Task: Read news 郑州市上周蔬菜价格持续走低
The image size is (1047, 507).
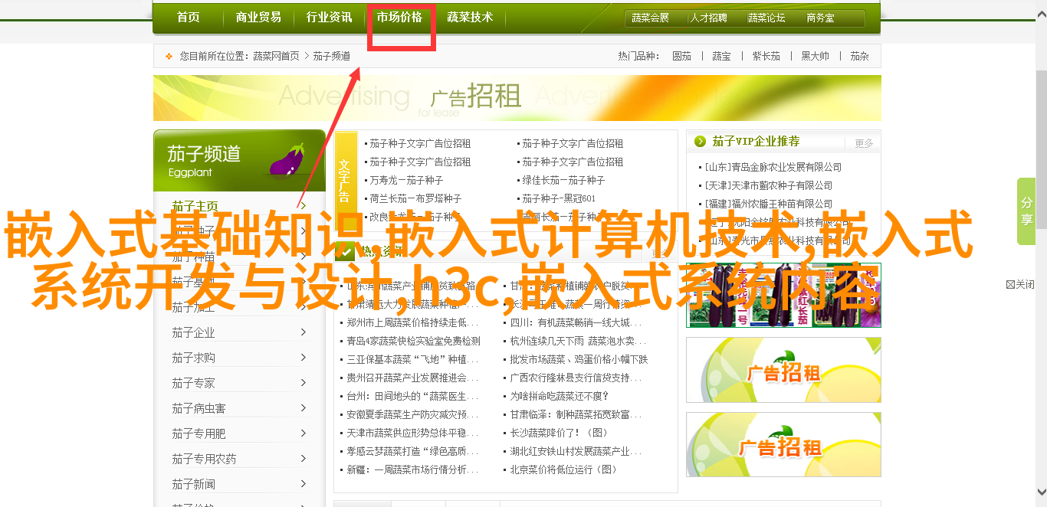Action: tap(412, 322)
